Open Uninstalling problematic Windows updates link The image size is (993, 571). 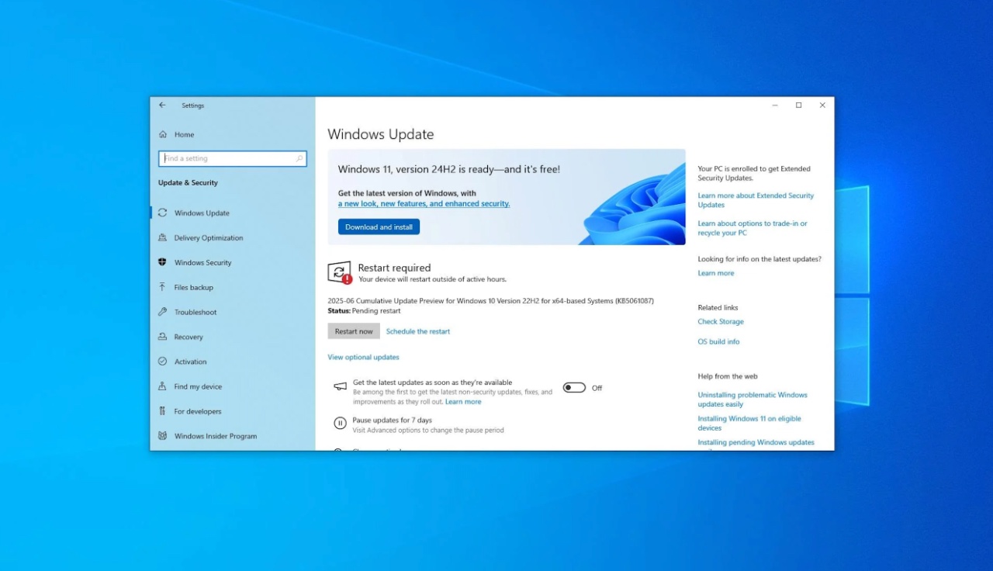(753, 400)
